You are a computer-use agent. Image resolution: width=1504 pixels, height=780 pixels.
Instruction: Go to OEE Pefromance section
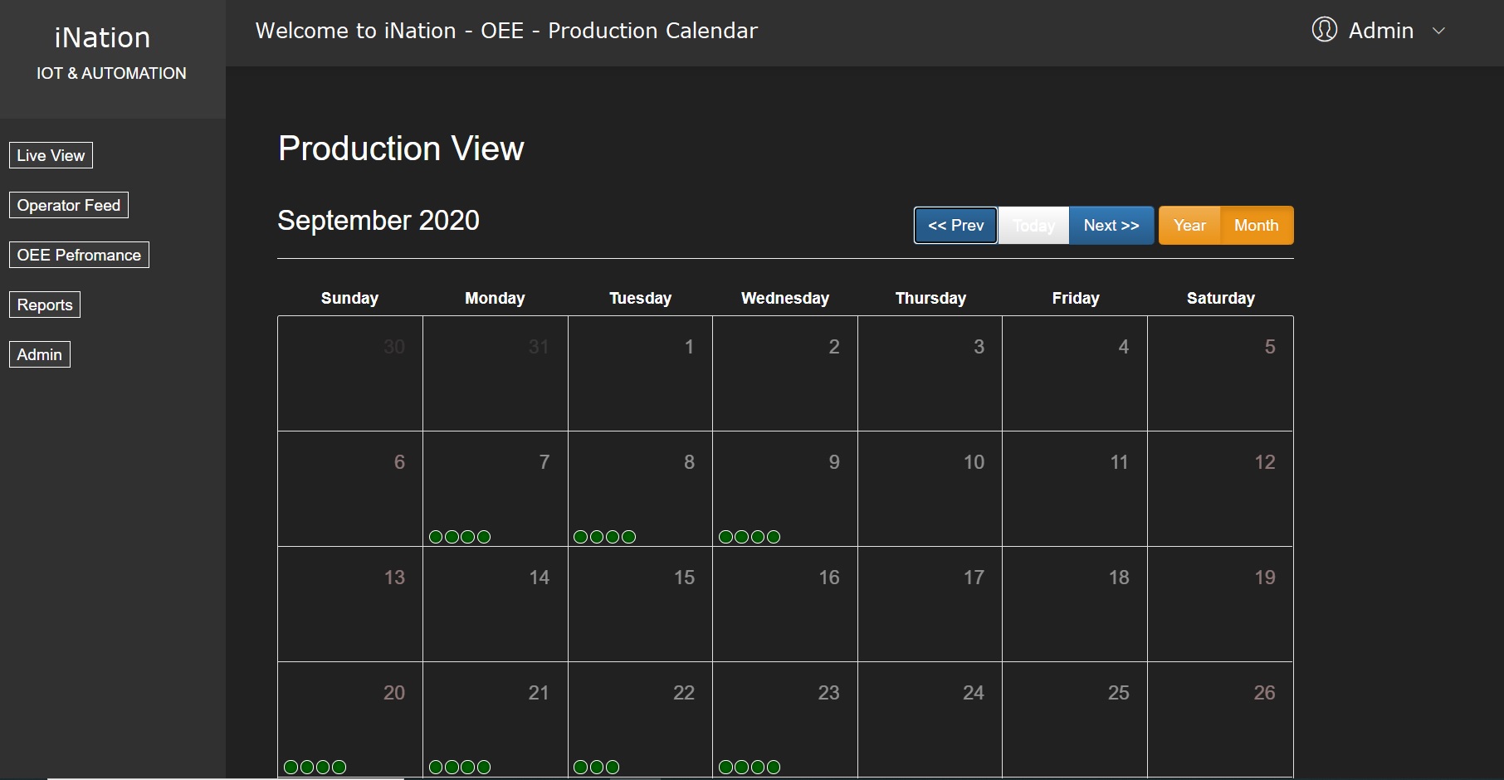79,255
